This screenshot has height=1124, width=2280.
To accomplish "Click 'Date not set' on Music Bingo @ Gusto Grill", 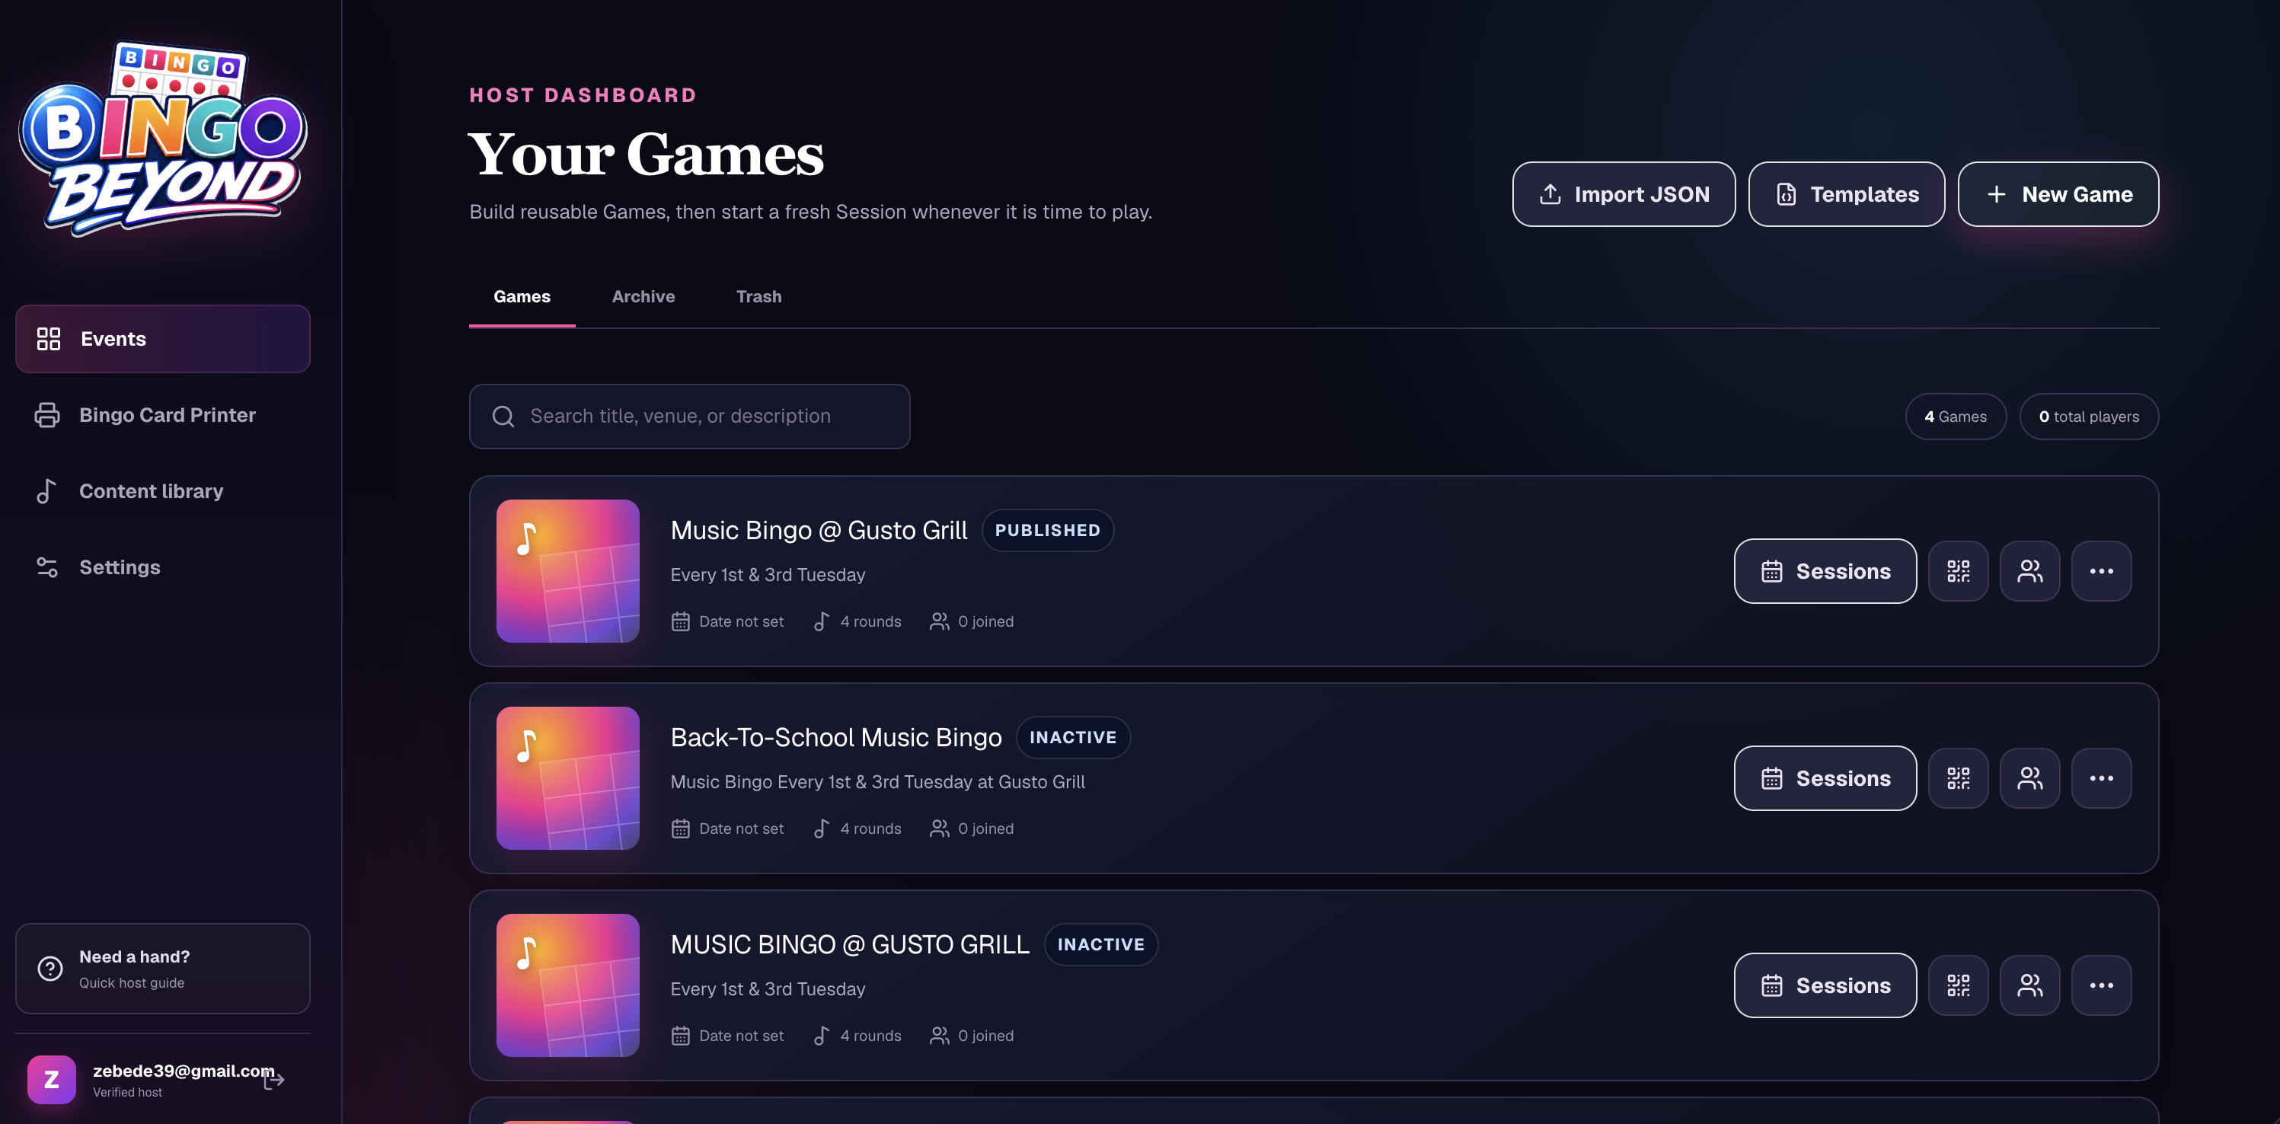I will tap(727, 621).
